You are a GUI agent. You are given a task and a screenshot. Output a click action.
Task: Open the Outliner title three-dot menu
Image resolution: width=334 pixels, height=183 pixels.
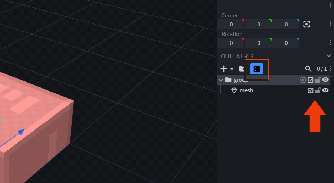252,56
